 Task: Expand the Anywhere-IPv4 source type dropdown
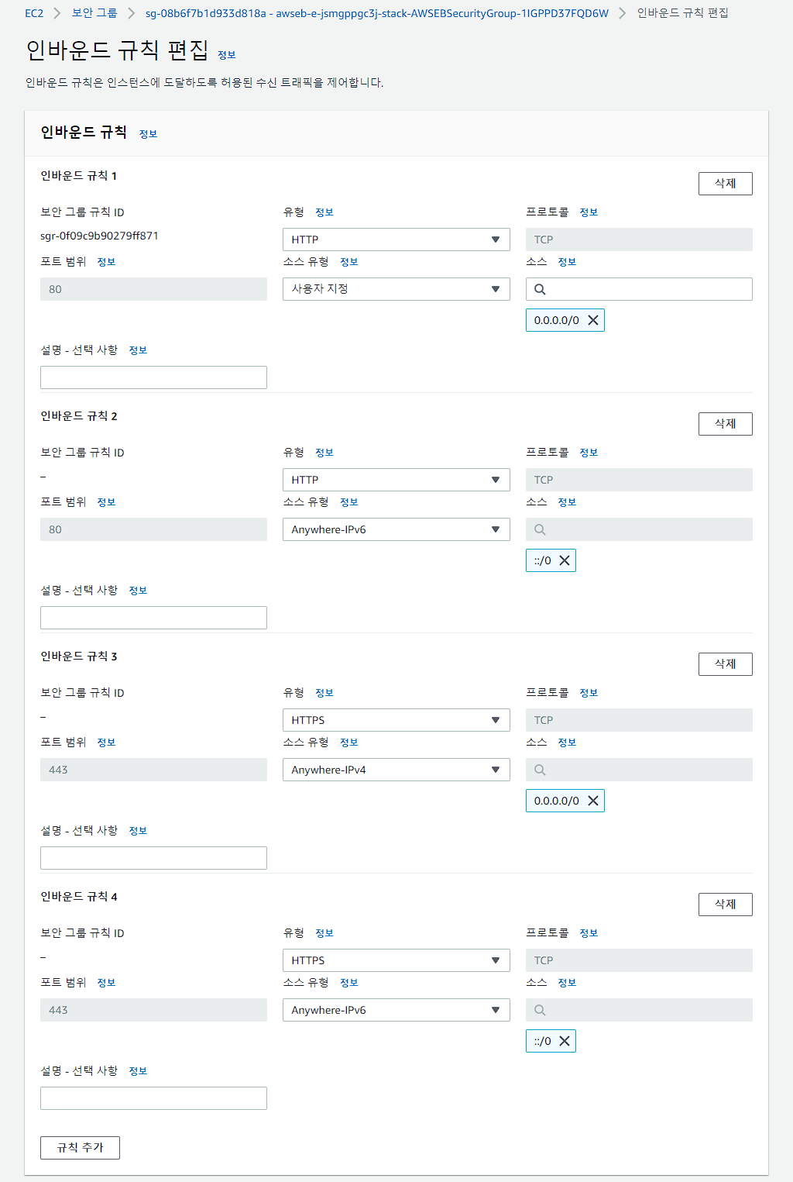396,770
